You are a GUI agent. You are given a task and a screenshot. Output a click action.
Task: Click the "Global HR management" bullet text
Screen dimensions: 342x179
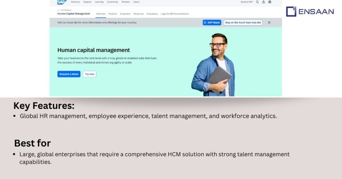148,116
